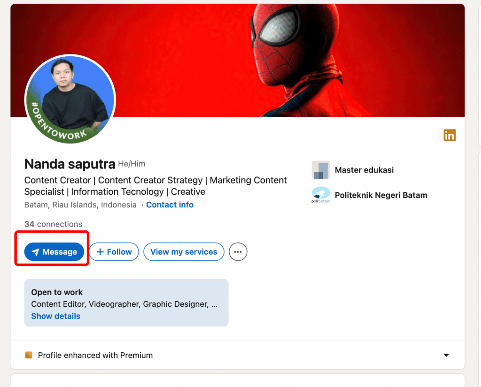
Task: Toggle Follow for Nanda saputra
Action: click(x=114, y=251)
